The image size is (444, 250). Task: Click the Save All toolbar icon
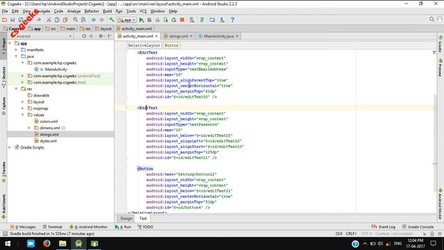[12, 20]
